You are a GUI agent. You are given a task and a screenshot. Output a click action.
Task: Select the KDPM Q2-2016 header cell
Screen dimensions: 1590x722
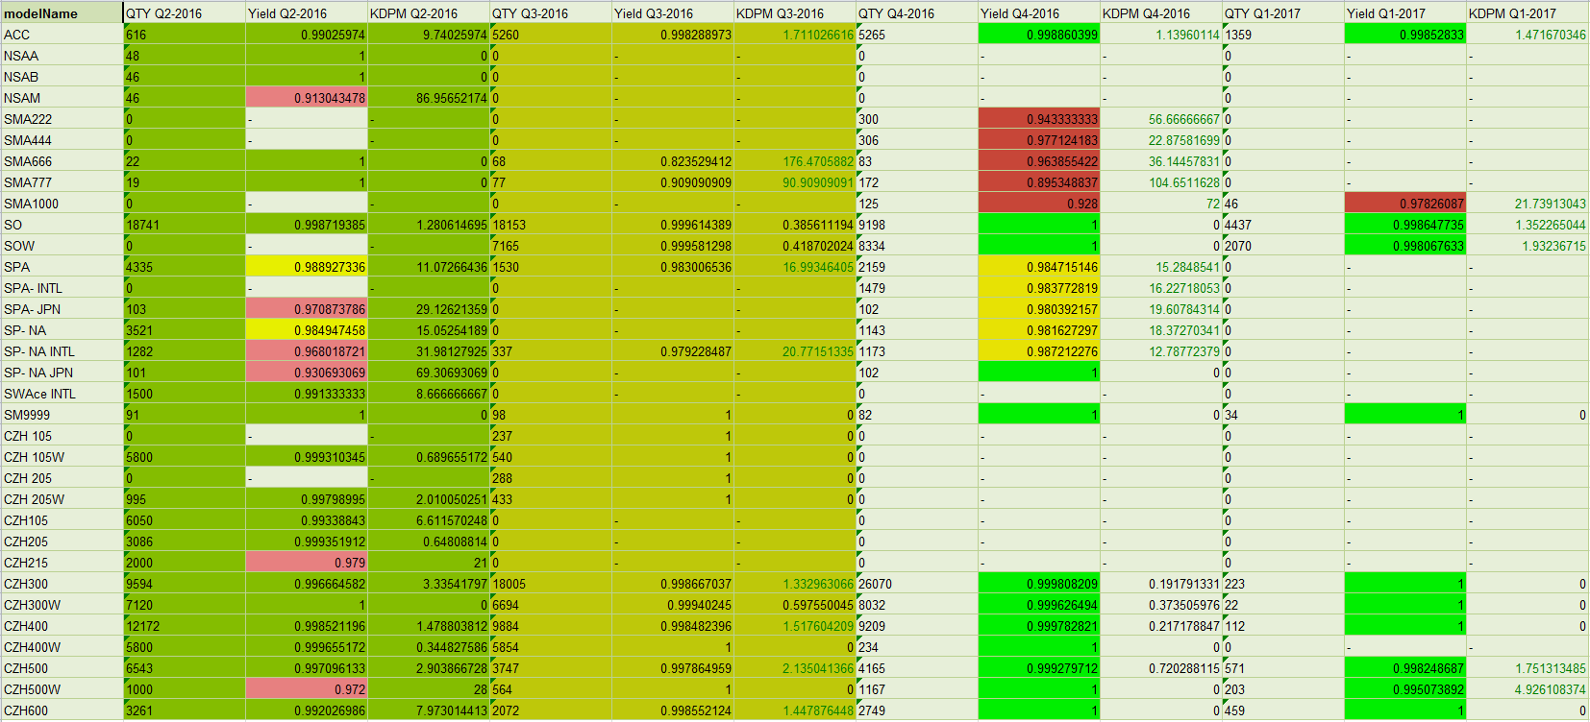click(x=429, y=13)
